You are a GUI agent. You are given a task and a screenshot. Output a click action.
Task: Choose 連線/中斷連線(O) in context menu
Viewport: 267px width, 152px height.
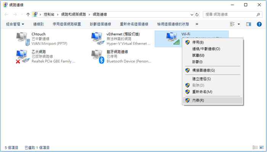click(213, 49)
